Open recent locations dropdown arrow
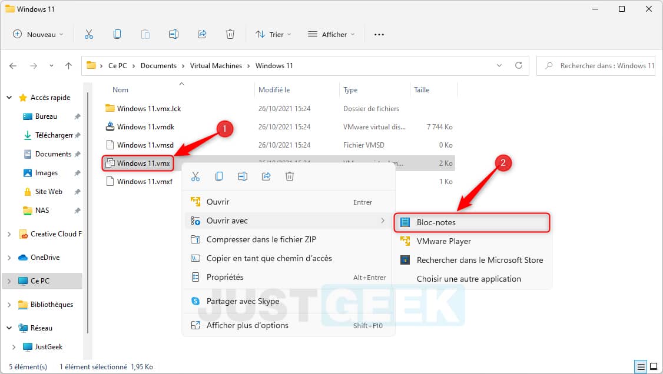663x374 pixels. click(x=51, y=66)
